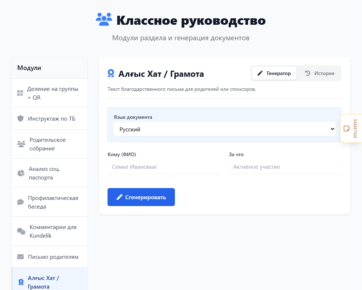Click the благодарственного письма description text

coord(182,89)
